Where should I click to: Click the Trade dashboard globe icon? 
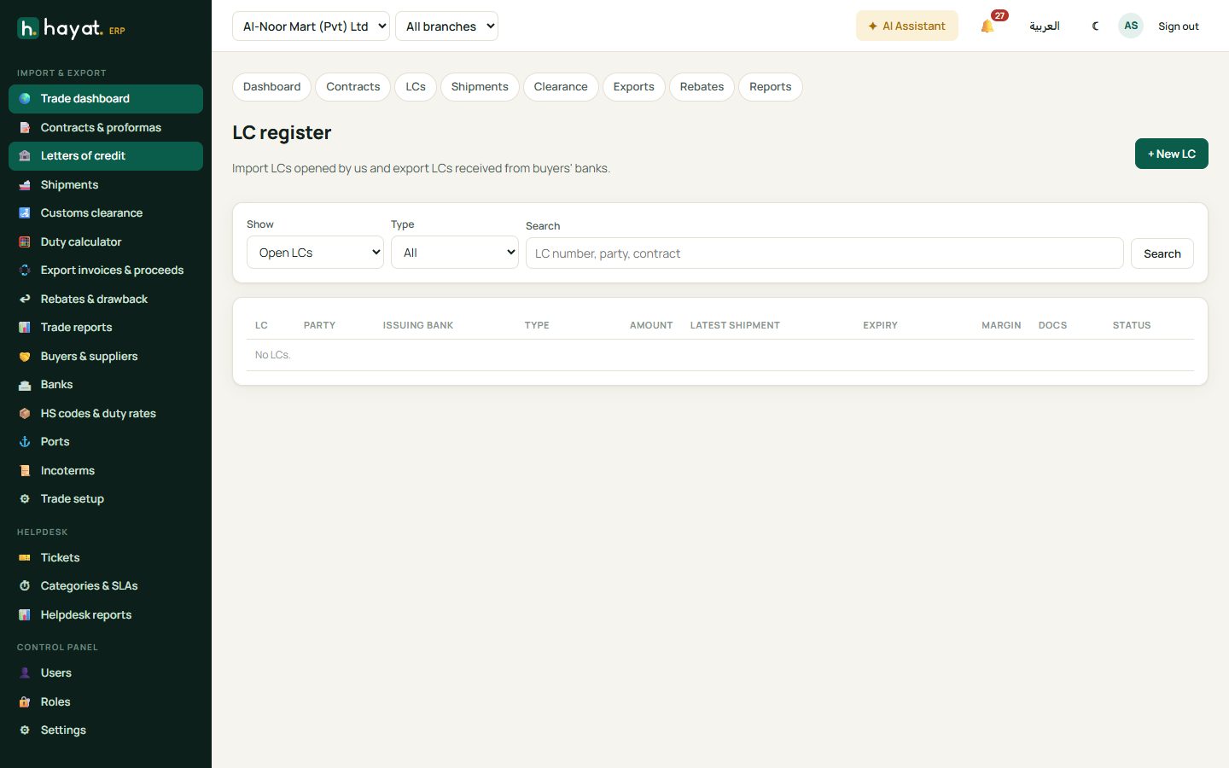pos(25,99)
